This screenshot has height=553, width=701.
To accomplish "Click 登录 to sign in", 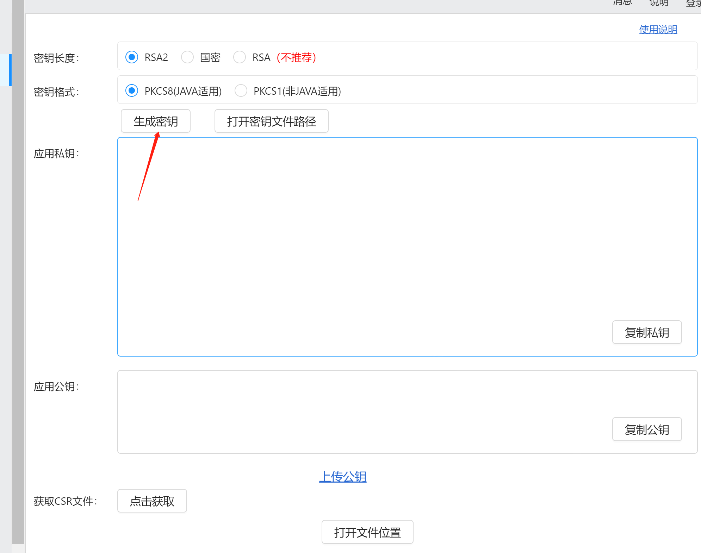I will click(x=693, y=3).
